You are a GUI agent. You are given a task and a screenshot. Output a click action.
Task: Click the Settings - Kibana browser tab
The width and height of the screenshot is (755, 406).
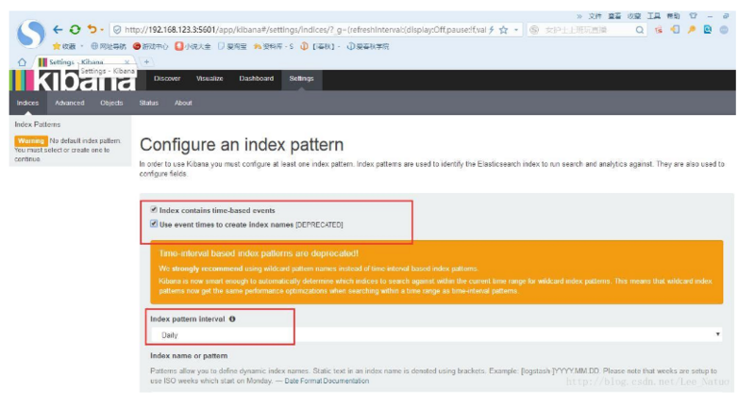point(83,62)
